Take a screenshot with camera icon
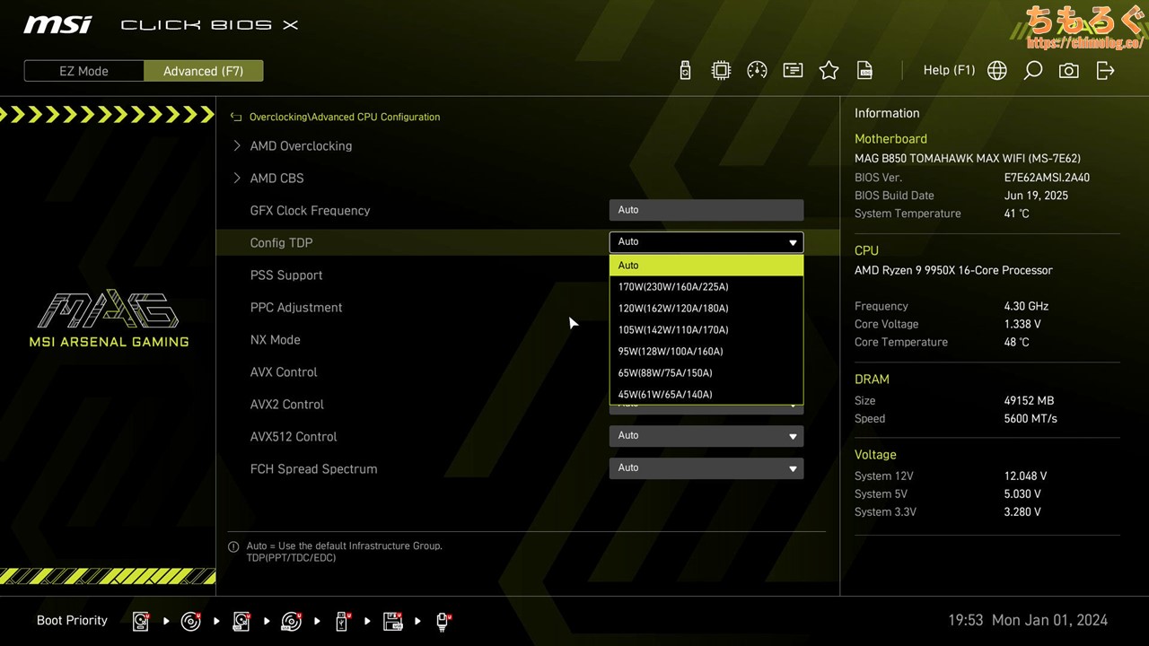The image size is (1149, 646). 1068,71
